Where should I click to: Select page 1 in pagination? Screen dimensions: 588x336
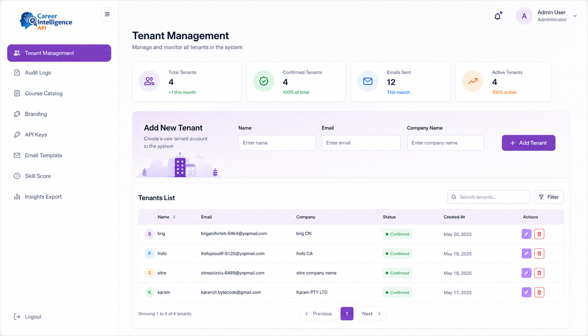(347, 314)
